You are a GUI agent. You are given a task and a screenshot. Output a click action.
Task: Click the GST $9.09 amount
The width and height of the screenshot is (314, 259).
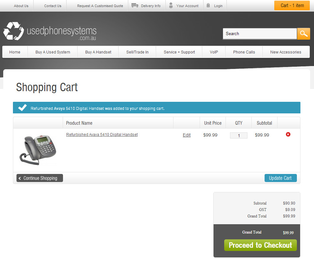click(x=290, y=209)
